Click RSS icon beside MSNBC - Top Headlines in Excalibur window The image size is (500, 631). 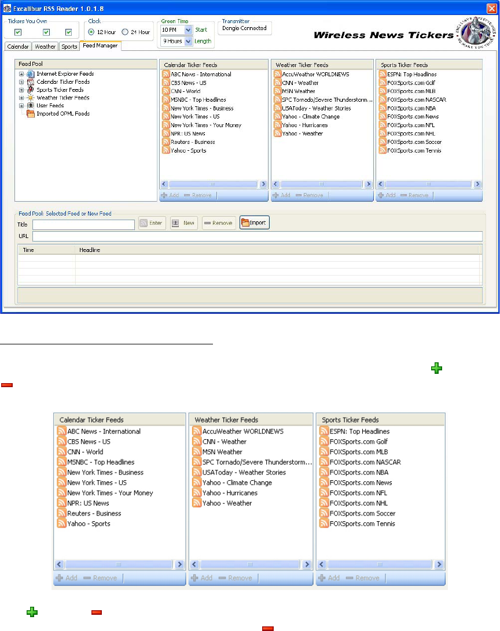tap(166, 99)
